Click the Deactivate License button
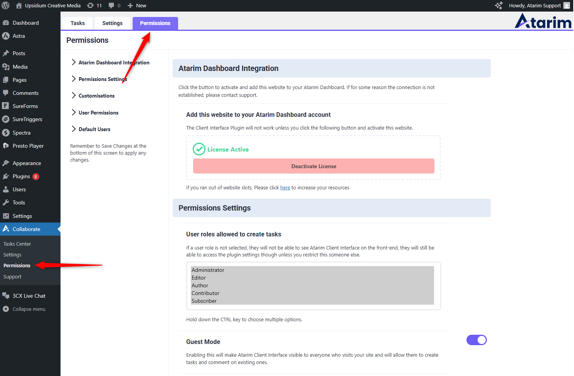Viewport: 574px width, 376px height. point(313,166)
